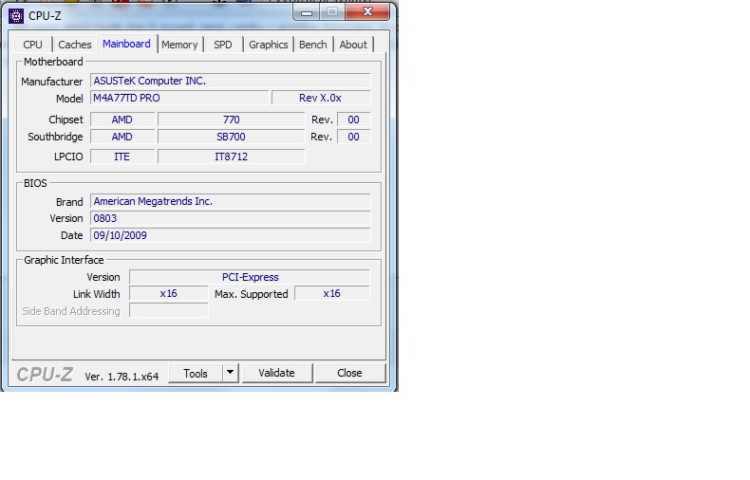
Task: Click the IT8712 LPCIO value
Action: point(232,157)
